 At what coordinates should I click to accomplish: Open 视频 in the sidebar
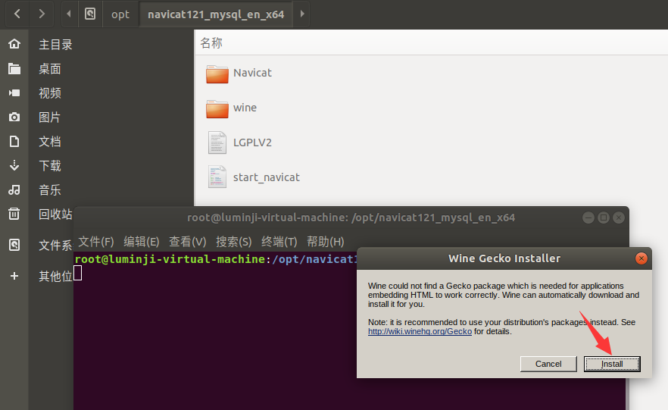(x=50, y=93)
